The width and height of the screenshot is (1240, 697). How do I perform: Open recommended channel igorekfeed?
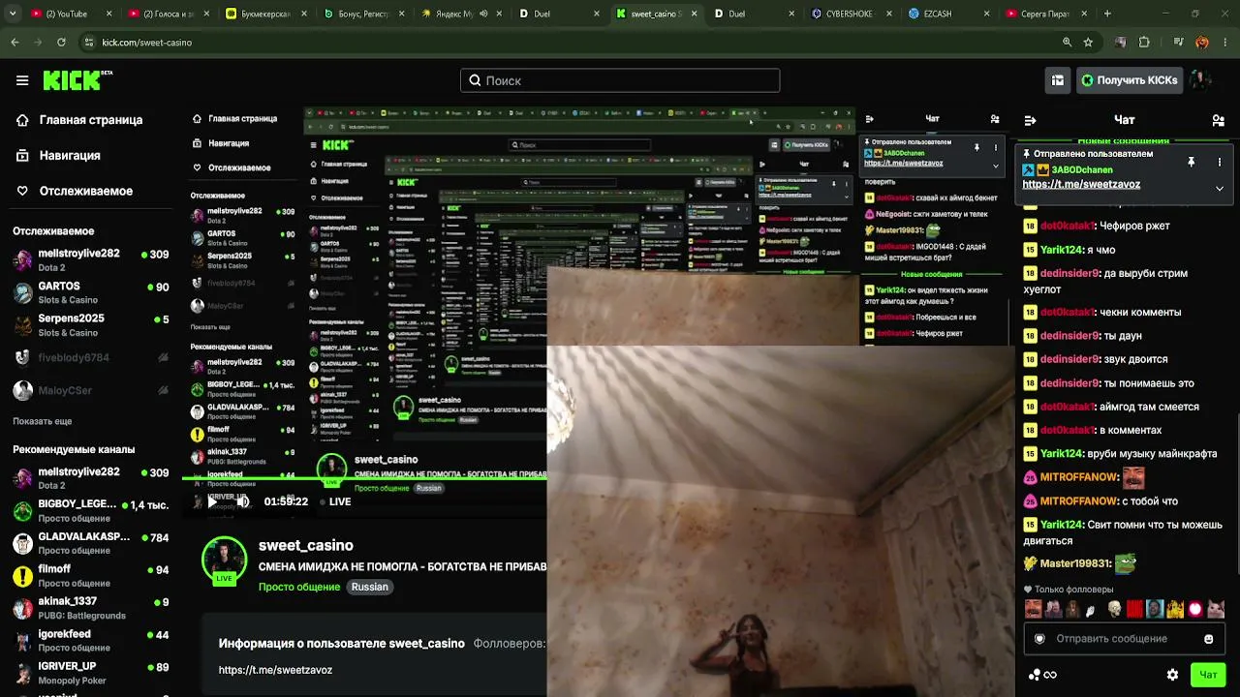click(x=91, y=641)
